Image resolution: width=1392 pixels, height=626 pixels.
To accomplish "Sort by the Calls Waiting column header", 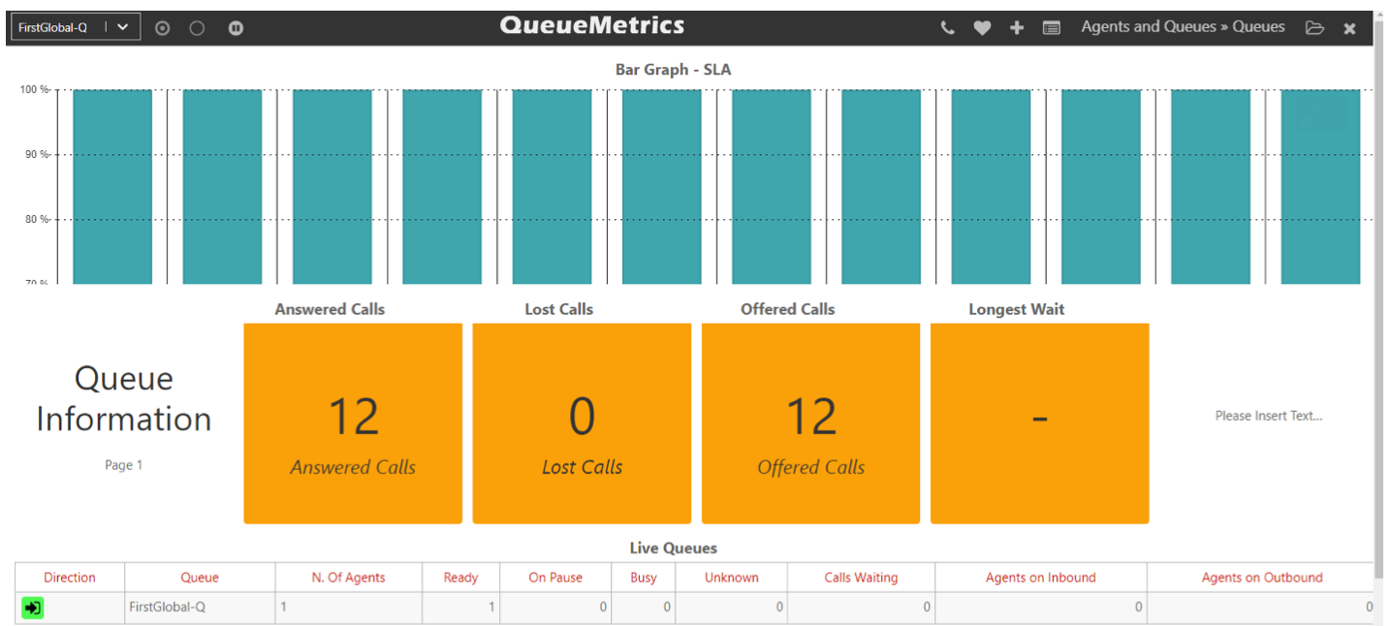I will (x=861, y=578).
